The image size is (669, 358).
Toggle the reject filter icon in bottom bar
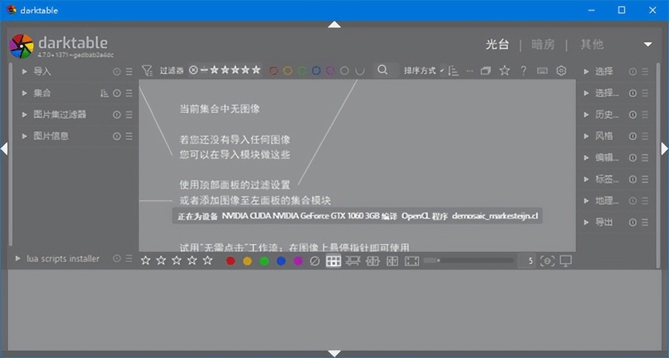click(x=315, y=261)
